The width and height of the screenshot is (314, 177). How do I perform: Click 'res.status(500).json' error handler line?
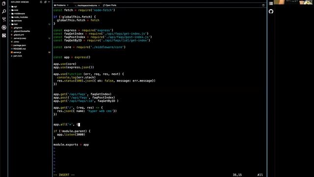(106, 81)
